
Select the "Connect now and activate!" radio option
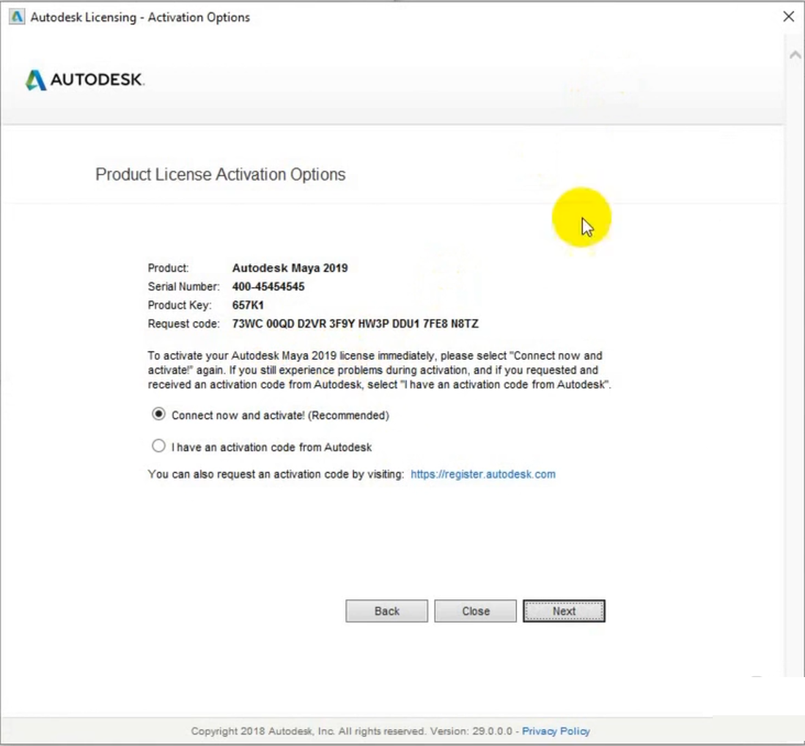[158, 415]
